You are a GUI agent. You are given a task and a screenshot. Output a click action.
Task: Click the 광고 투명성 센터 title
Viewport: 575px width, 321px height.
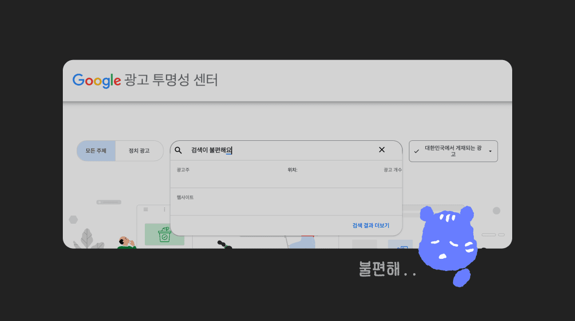pyautogui.click(x=171, y=80)
